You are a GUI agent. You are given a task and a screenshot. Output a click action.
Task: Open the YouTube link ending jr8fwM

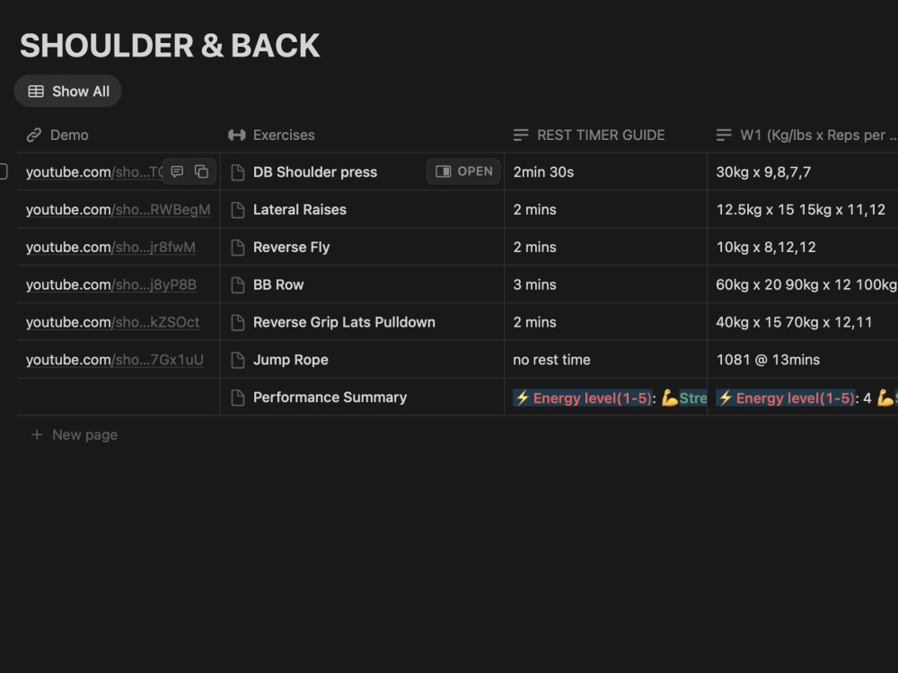[110, 248]
